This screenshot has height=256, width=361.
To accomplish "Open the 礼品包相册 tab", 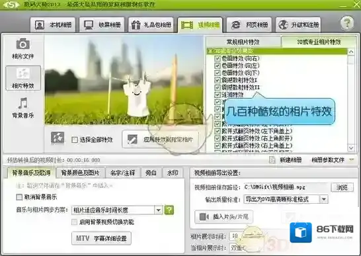I will tap(151, 24).
